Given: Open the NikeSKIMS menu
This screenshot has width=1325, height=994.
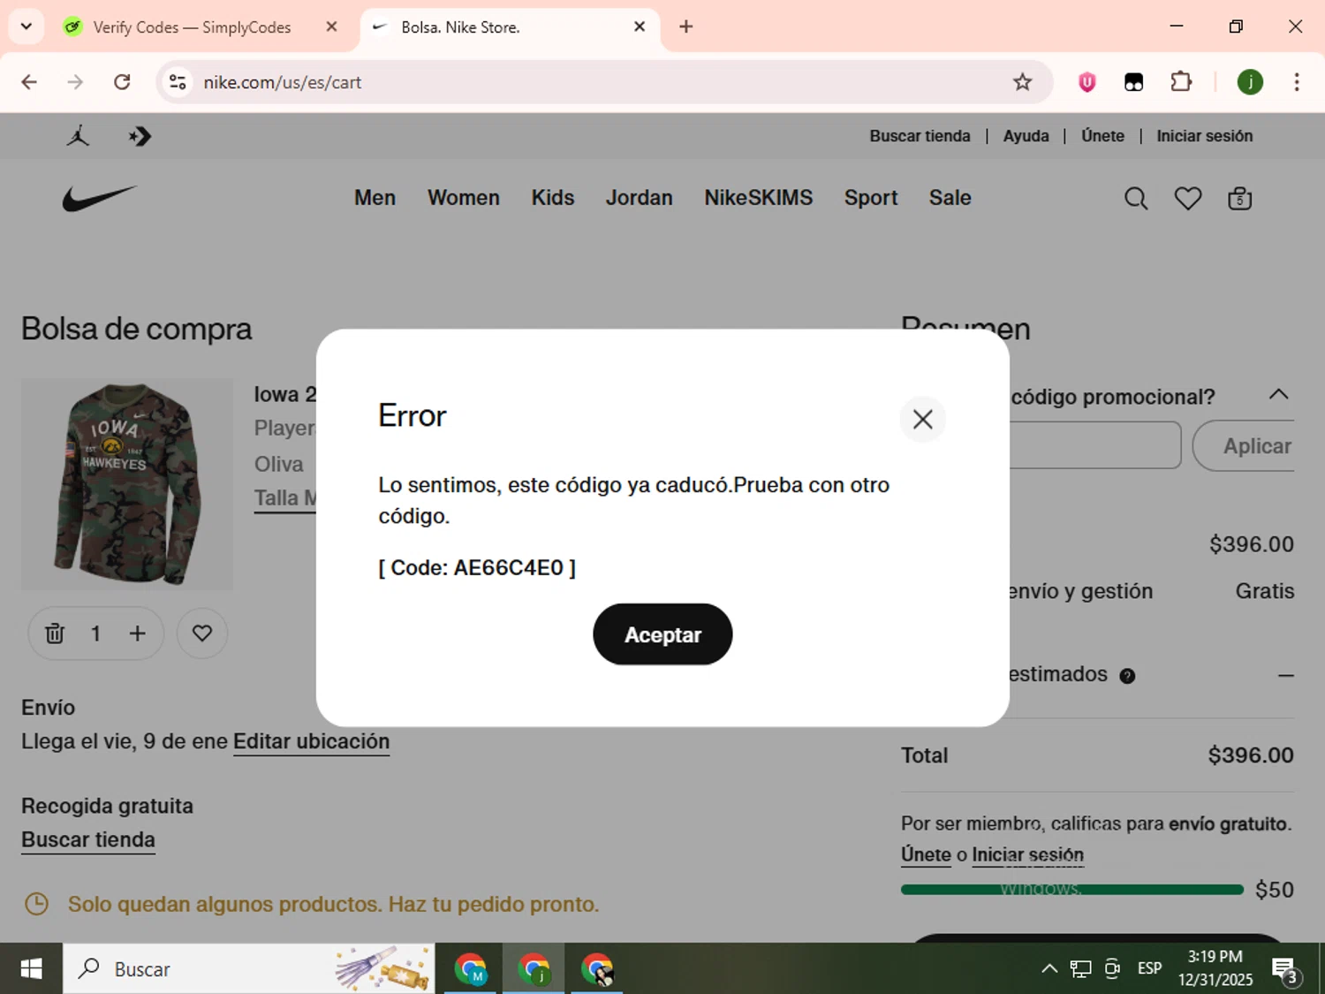Looking at the screenshot, I should click(x=758, y=198).
